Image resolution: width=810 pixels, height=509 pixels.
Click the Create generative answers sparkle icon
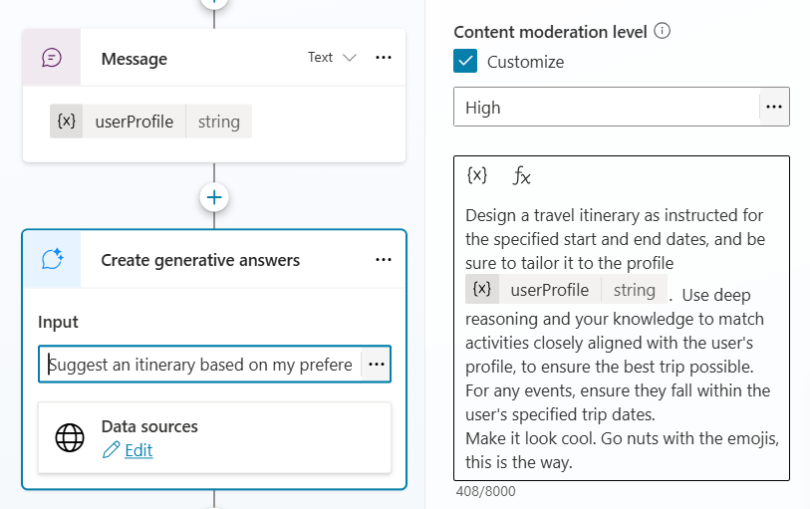point(52,260)
